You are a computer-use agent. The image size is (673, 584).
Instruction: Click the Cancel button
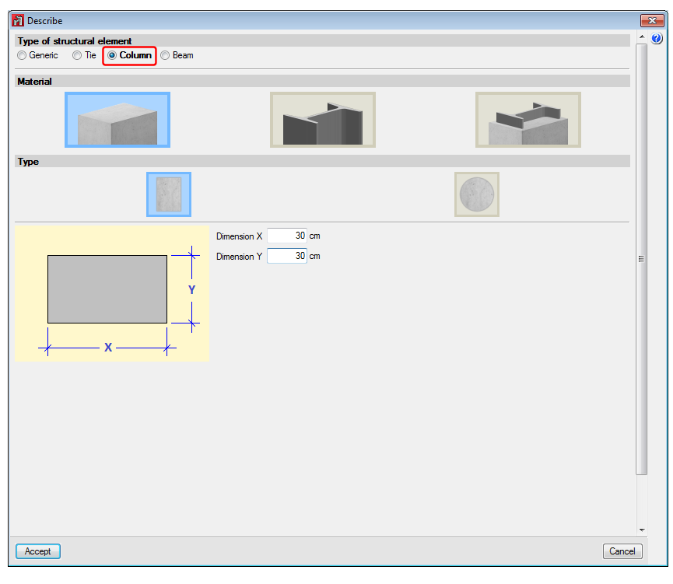(x=622, y=551)
